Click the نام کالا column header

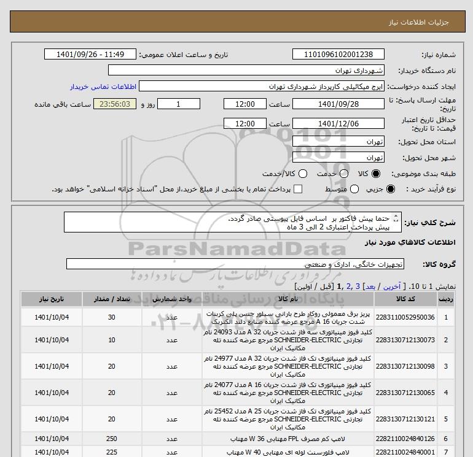pos(287,299)
